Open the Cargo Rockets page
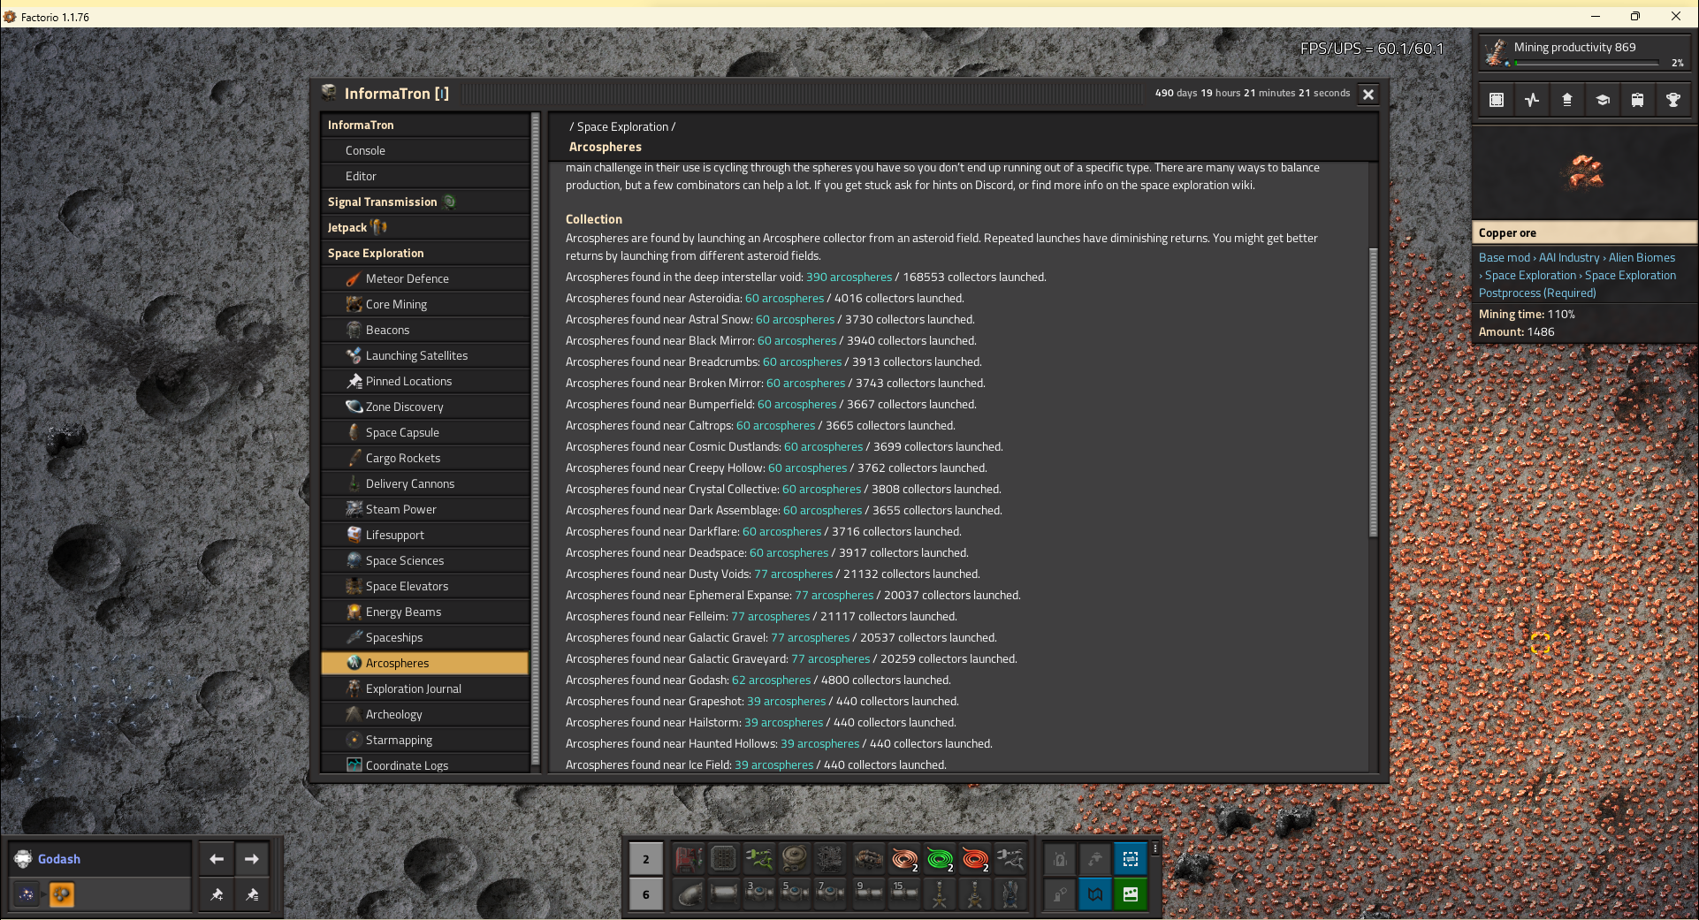 tap(425, 458)
